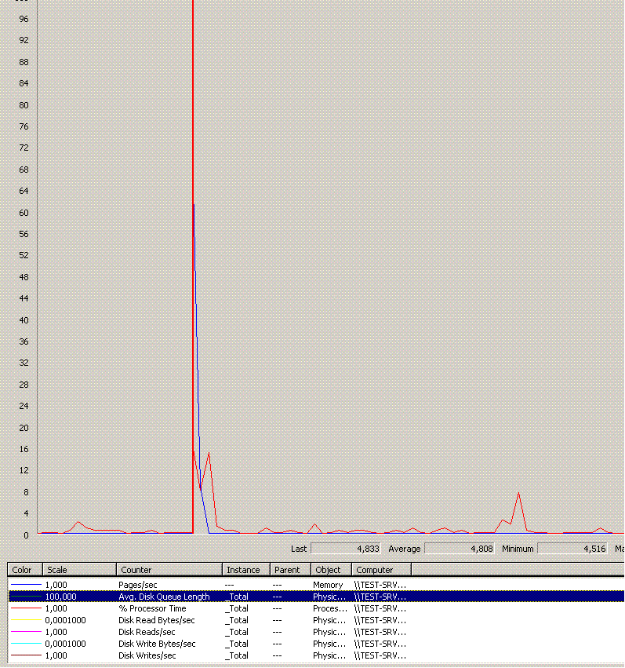The width and height of the screenshot is (625, 668).
Task: Select the Disk Write Bytes/sec counter
Action: [x=157, y=644]
